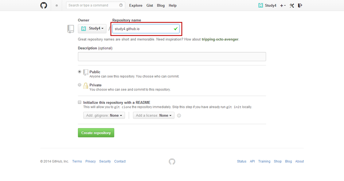Image resolution: width=344 pixels, height=181 pixels.
Task: Open the Add a license dropdown
Action: coord(154,115)
